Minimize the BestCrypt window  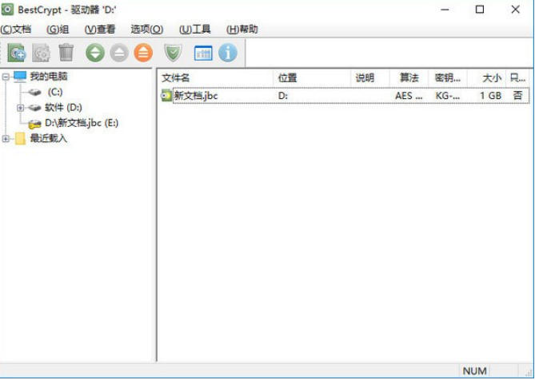445,10
